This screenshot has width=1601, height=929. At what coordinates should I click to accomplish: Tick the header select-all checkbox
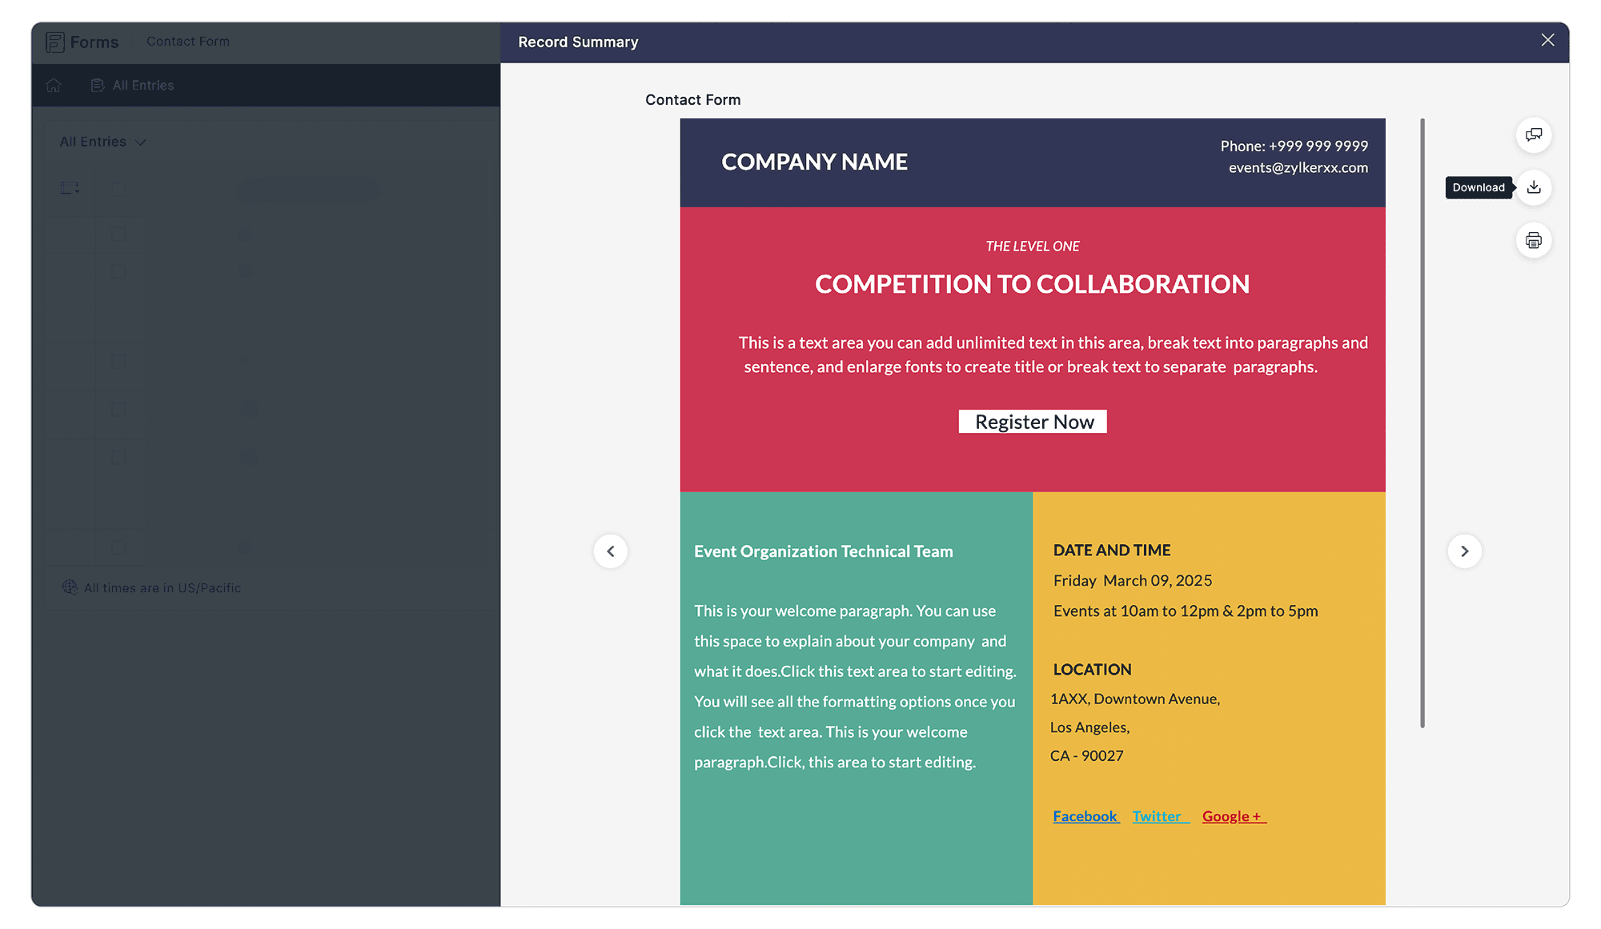pyautogui.click(x=118, y=188)
